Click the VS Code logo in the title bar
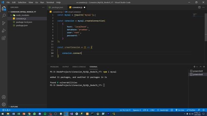The height and width of the screenshot is (116, 207). (x=3, y=2)
